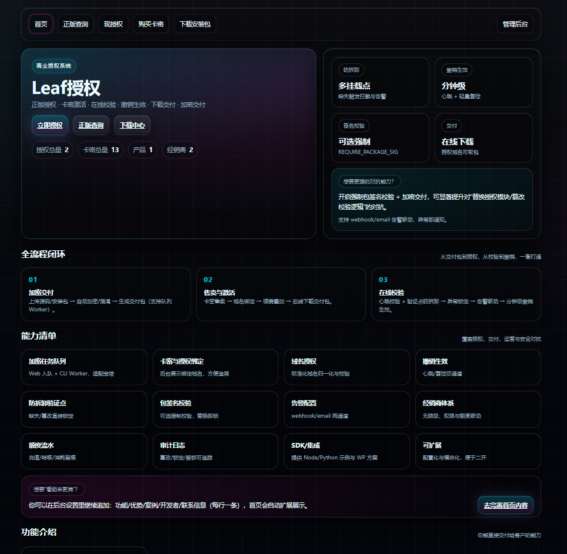This screenshot has height=554, width=567.
Task: Open the 首页 navigation tab
Action: pos(41,24)
